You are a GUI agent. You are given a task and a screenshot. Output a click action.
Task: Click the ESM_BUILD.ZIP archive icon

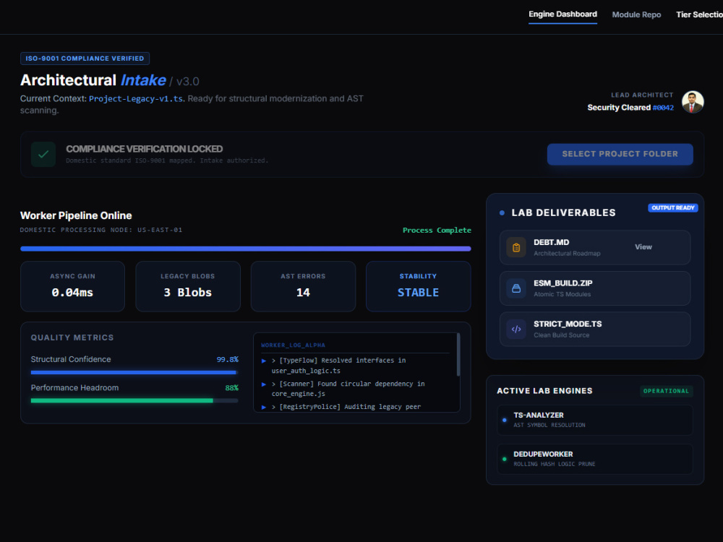point(516,288)
